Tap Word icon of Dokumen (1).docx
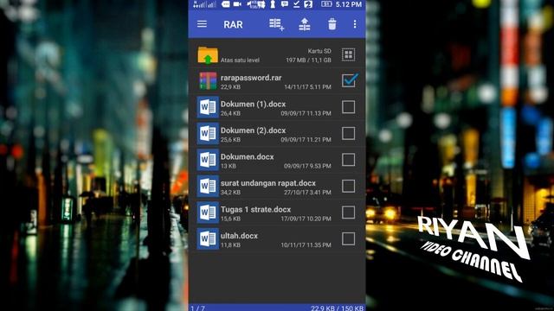This screenshot has height=311, width=554. (208, 107)
